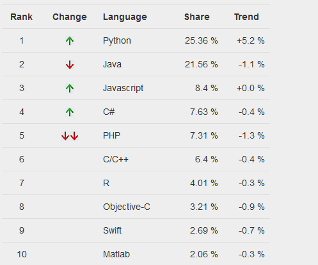Click the double red down arrows beside PHP

click(70, 136)
